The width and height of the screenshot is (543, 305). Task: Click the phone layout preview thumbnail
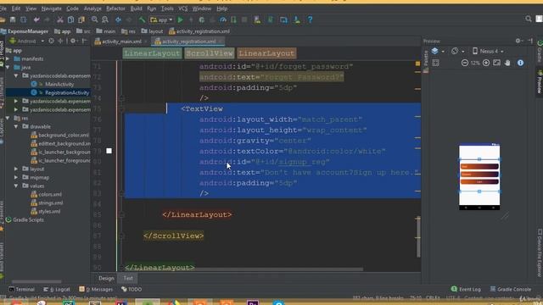tap(479, 177)
